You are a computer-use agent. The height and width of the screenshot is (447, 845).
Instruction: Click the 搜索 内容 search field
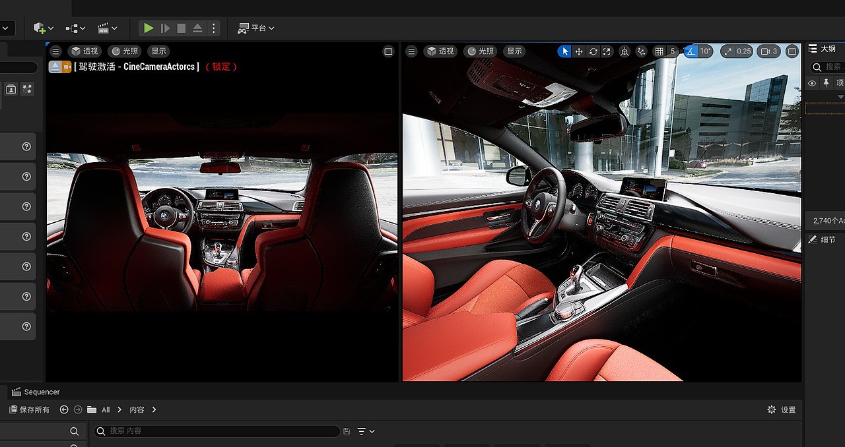click(x=217, y=431)
